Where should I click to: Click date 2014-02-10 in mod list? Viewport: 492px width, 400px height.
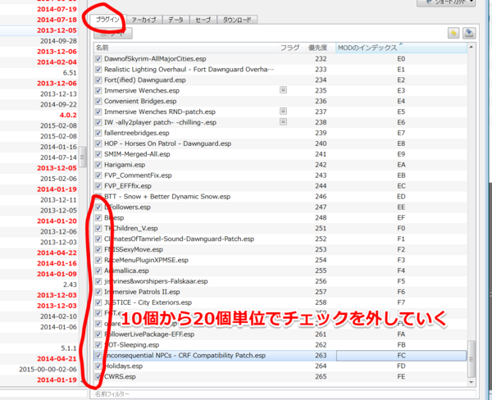click(58, 316)
